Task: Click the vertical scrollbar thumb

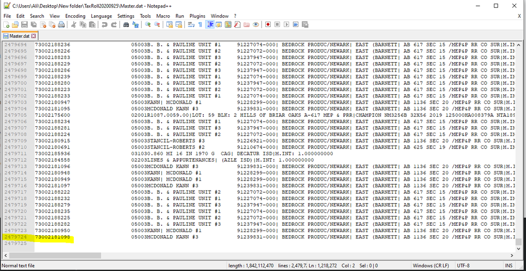Action: [519, 242]
